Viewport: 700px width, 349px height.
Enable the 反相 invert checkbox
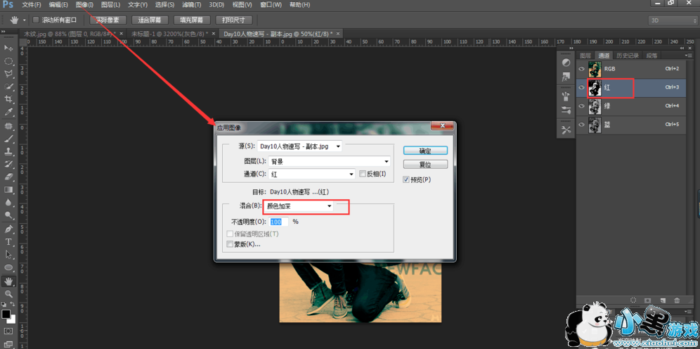tap(363, 174)
